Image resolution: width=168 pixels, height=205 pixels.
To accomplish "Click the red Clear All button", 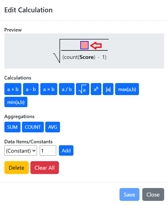I will 45,168.
